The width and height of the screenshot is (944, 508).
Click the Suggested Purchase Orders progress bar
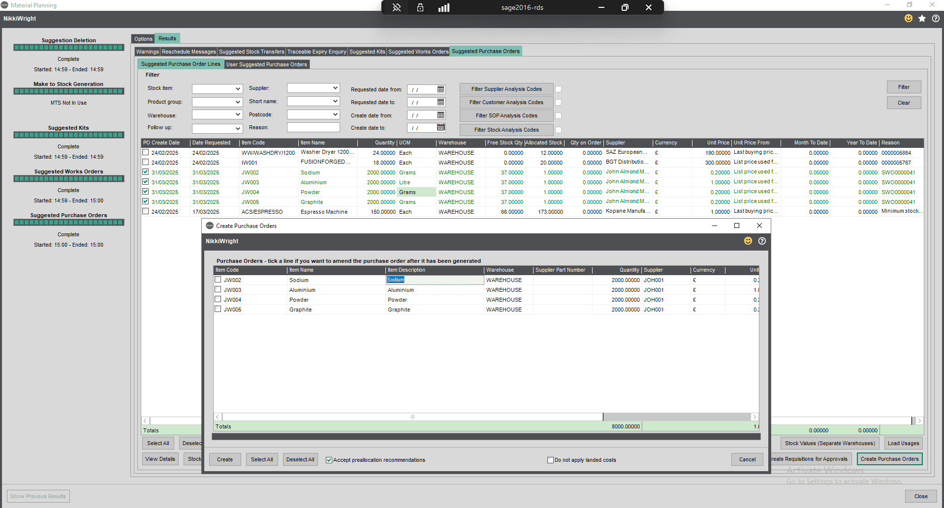point(68,223)
